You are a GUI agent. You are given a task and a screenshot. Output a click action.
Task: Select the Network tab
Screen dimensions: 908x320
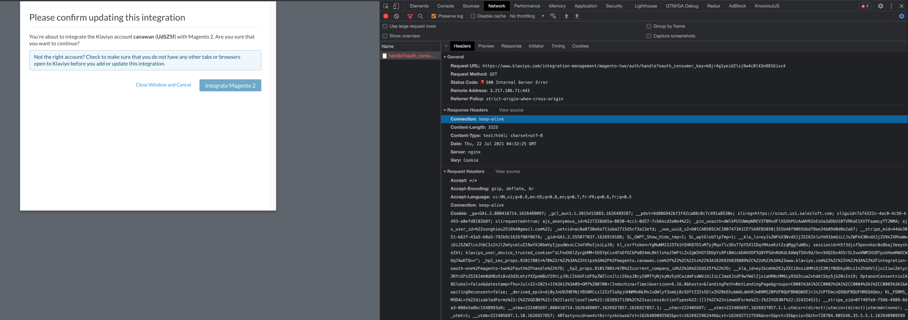(497, 6)
